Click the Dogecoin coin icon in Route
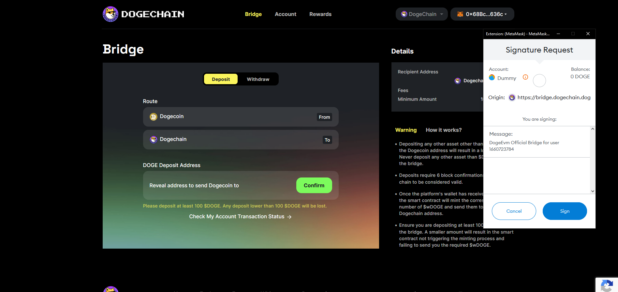This screenshot has width=618, height=292. point(153,117)
